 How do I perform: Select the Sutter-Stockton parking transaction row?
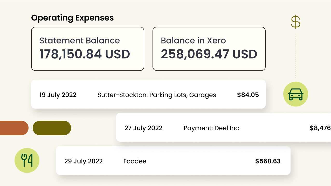(x=148, y=94)
